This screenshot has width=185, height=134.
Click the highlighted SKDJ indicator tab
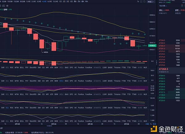click(61, 81)
